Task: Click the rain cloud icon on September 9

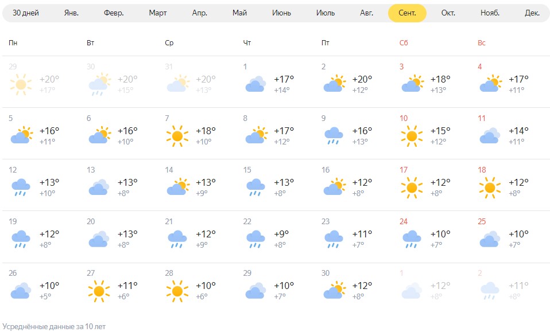Action: (334, 136)
